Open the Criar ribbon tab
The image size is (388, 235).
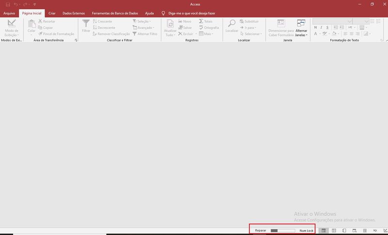(52, 14)
